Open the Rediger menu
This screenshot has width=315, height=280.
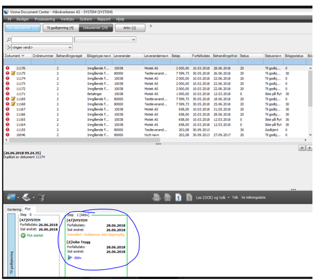point(23,19)
